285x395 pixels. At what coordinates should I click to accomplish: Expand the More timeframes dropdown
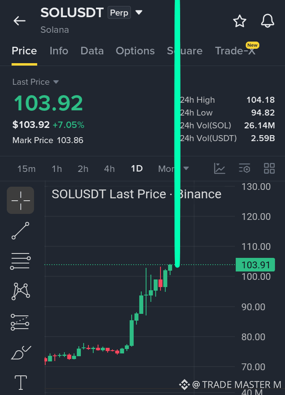pos(173,169)
